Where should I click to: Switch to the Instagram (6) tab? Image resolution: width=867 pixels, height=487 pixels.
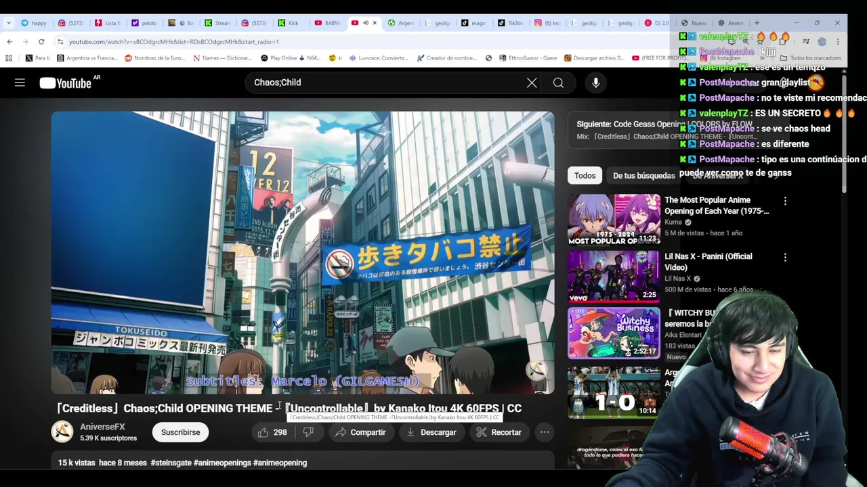(547, 23)
